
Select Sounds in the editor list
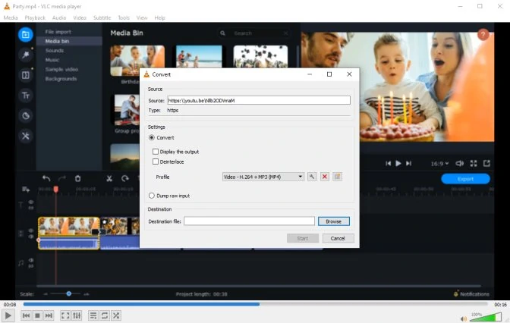click(55, 50)
